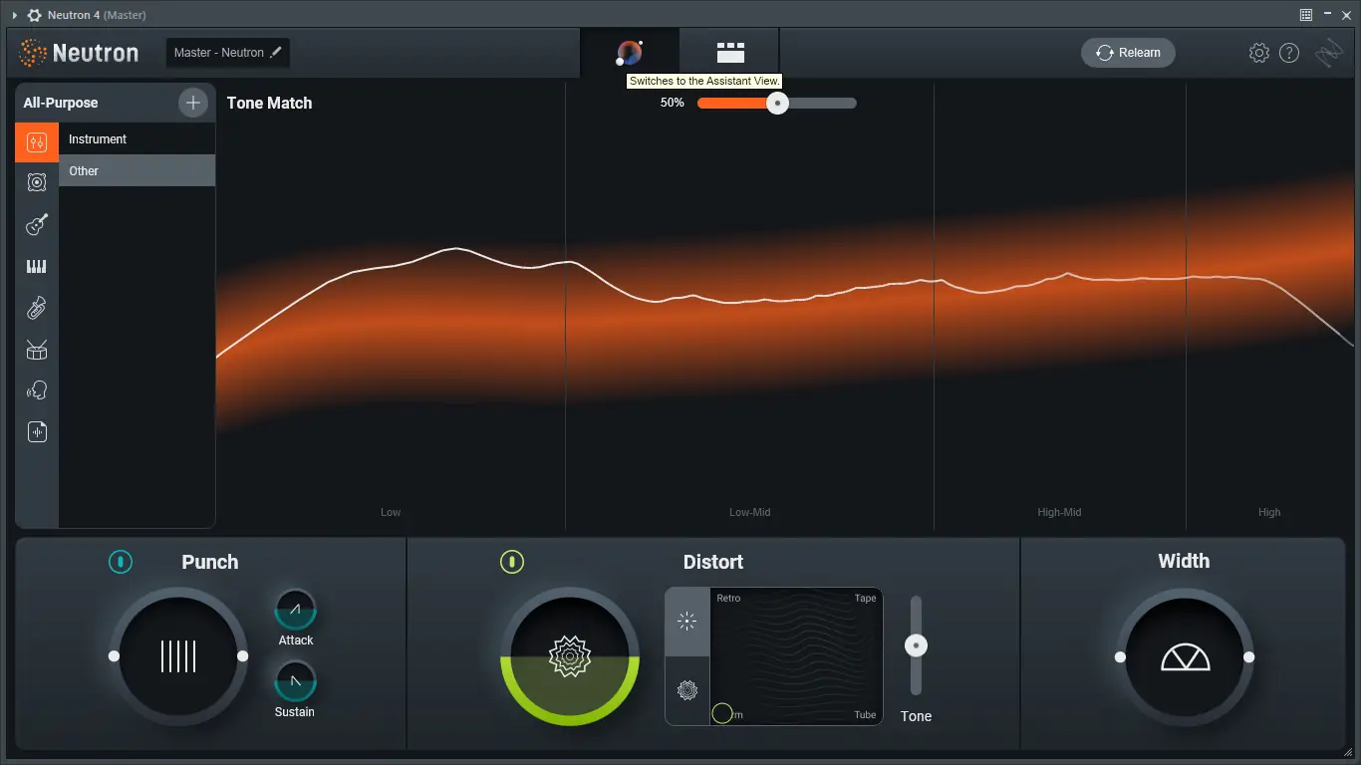Select the drum category icon
Screen dimensions: 1361x765
[x=37, y=350]
